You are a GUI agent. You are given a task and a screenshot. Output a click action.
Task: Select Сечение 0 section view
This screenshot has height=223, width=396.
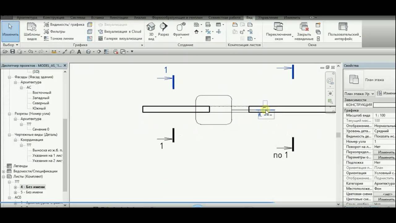(41, 129)
